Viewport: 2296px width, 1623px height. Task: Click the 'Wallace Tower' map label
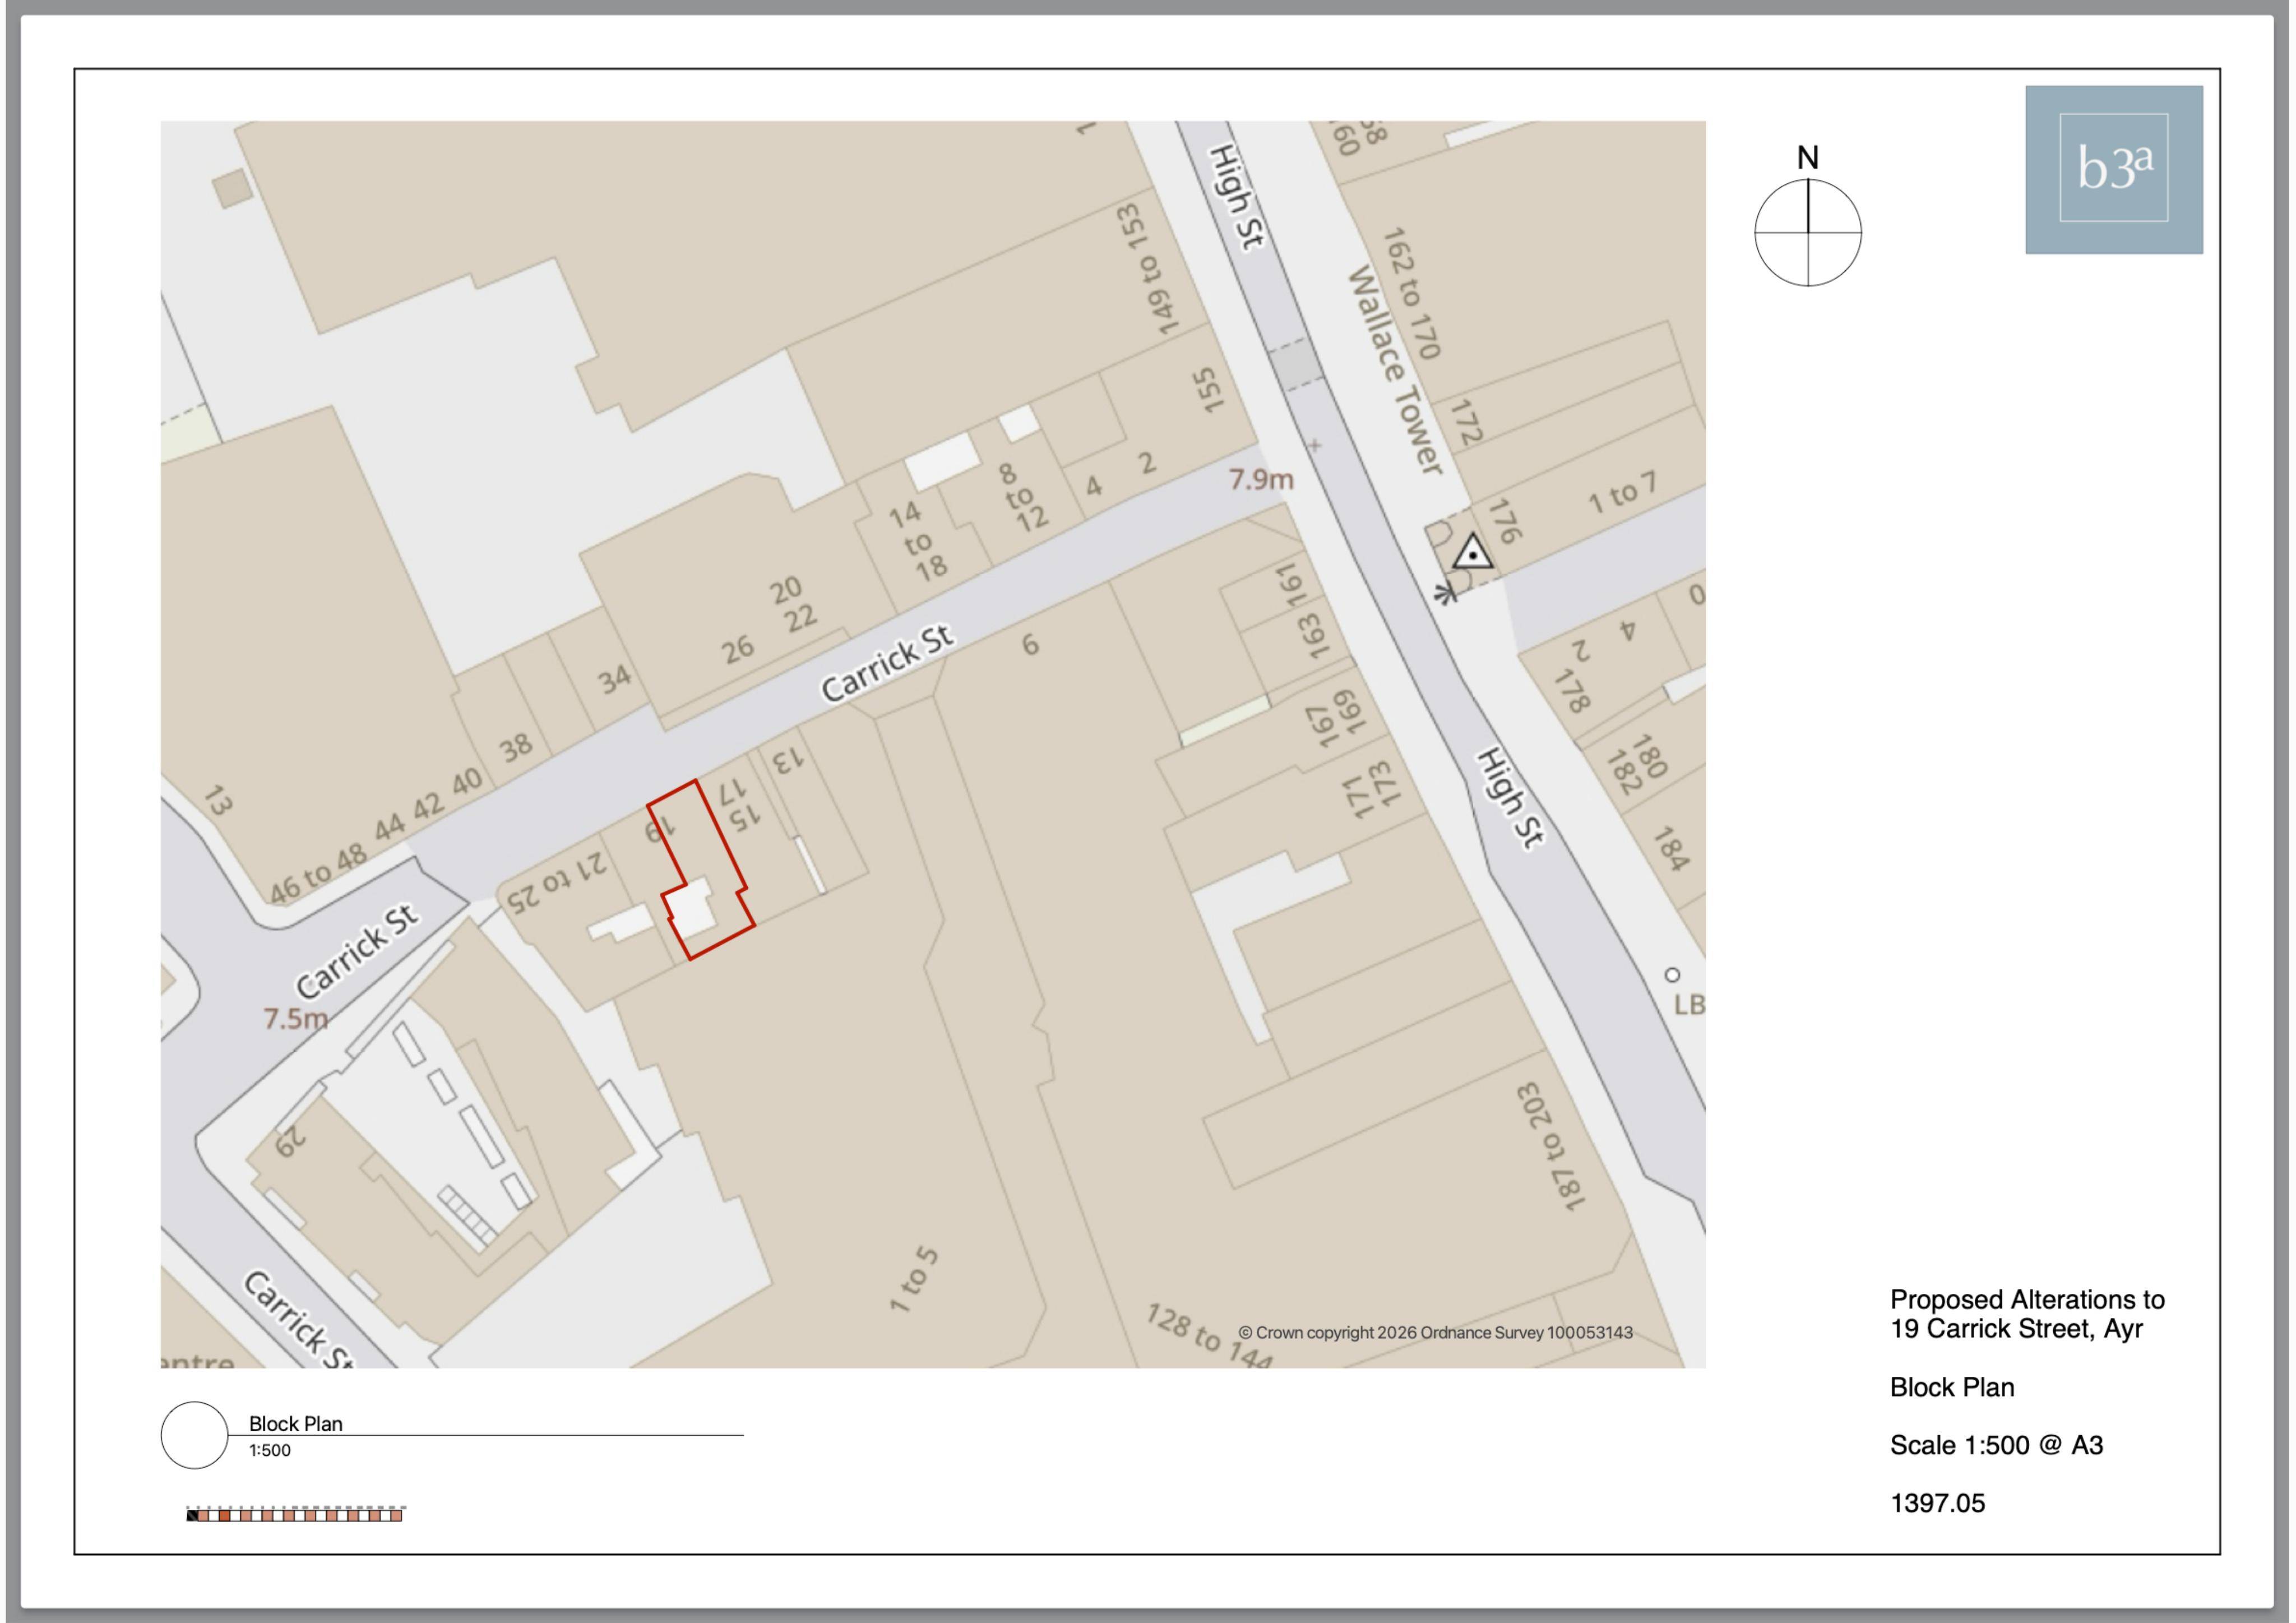click(x=1395, y=370)
